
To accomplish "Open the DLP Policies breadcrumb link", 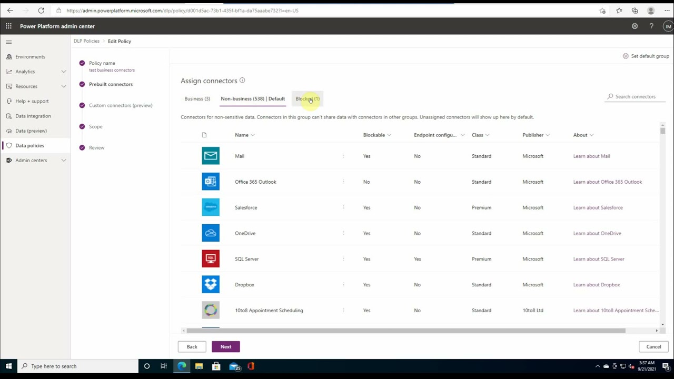I will (86, 41).
